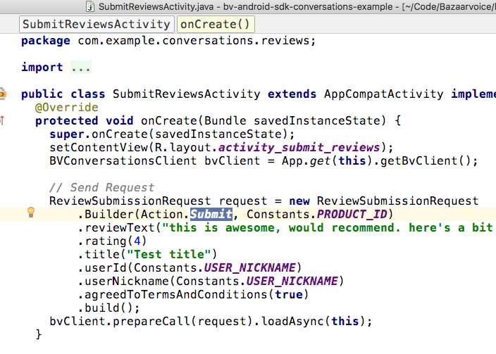Click USER_NICKNAME in the userNickname call
The height and width of the screenshot is (354, 496).
[292, 281]
